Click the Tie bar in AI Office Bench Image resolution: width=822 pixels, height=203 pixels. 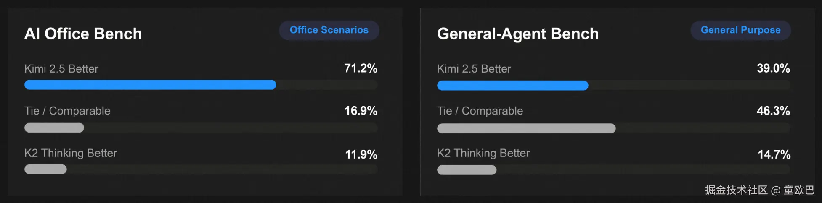pyautogui.click(x=54, y=128)
